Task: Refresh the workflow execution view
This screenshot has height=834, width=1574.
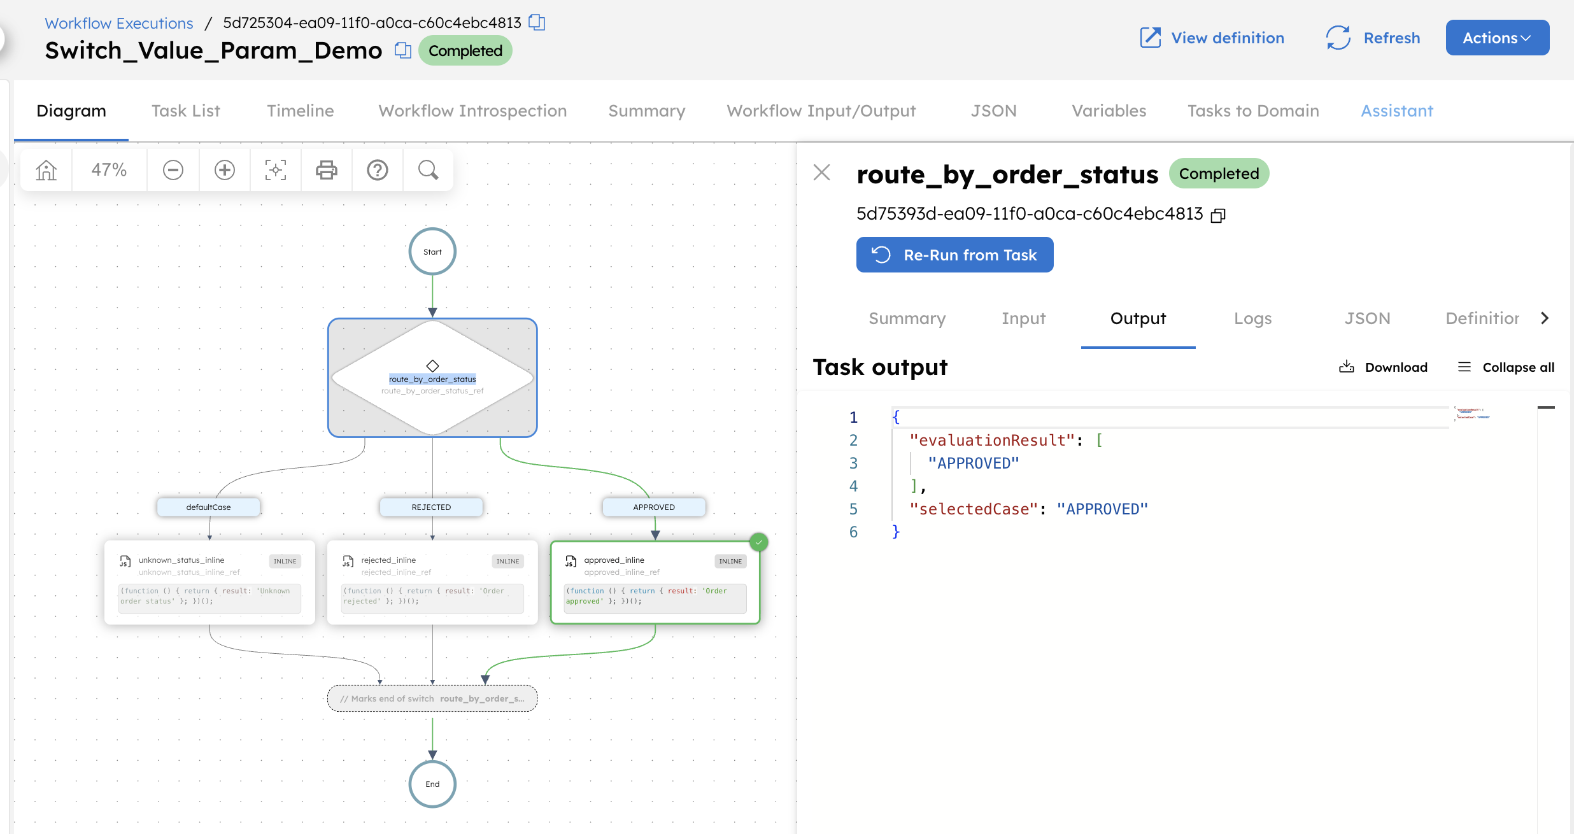Action: (1372, 38)
